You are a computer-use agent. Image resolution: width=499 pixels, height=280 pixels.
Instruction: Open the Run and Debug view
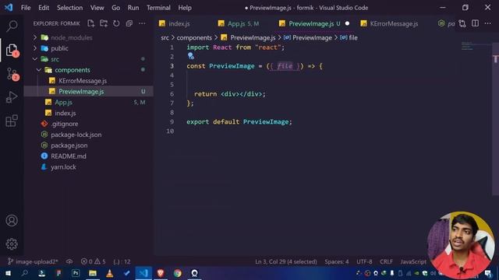pos(12,97)
